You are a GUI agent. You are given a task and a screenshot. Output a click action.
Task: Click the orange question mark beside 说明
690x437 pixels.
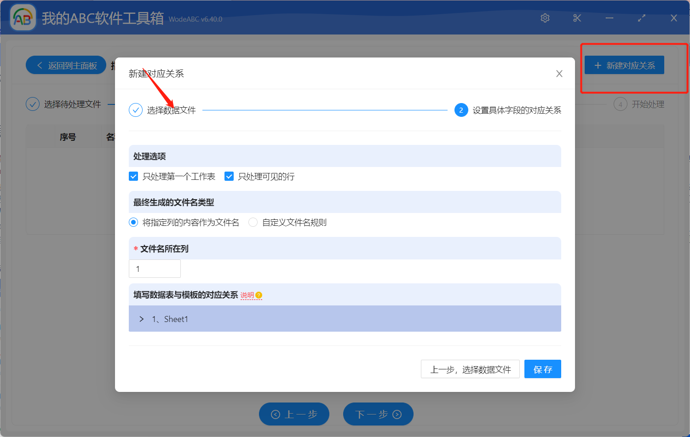coord(259,295)
